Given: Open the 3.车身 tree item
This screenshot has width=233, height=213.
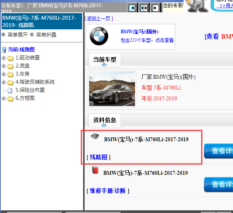Looking at the screenshot, I should point(23,74).
